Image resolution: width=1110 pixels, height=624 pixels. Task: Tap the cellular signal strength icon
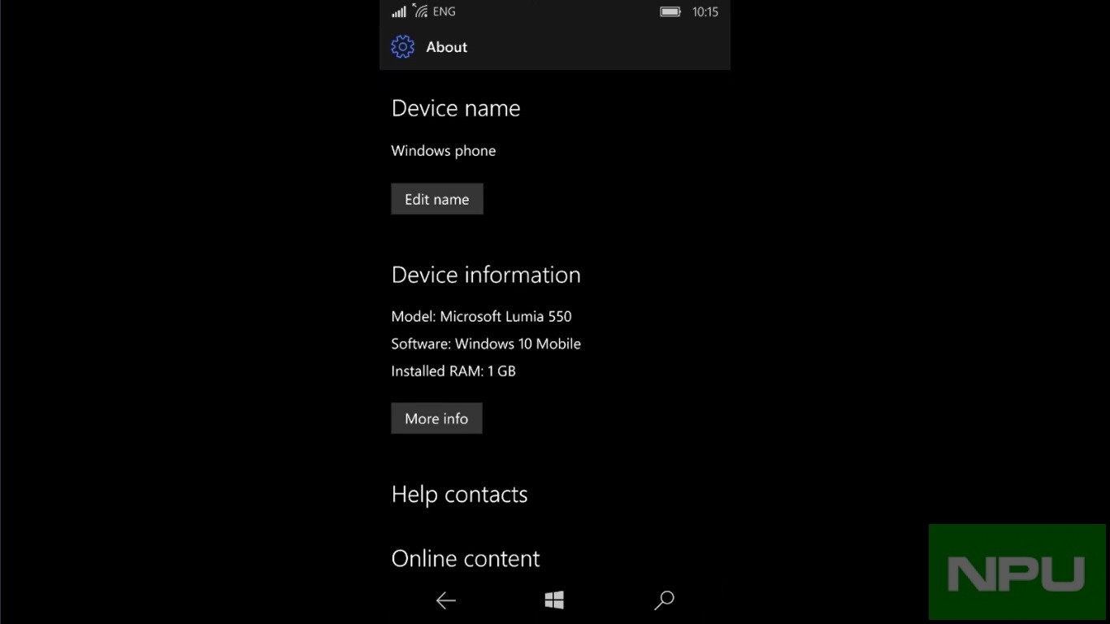(x=398, y=12)
